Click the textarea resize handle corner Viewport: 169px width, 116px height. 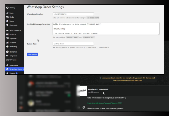coord(159,34)
